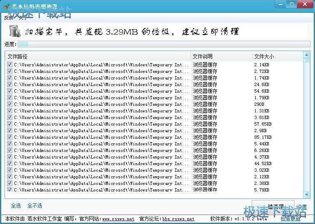This screenshot has width=315, height=224.
Task: Select the file size text 4.37KB
Action: point(262,157)
